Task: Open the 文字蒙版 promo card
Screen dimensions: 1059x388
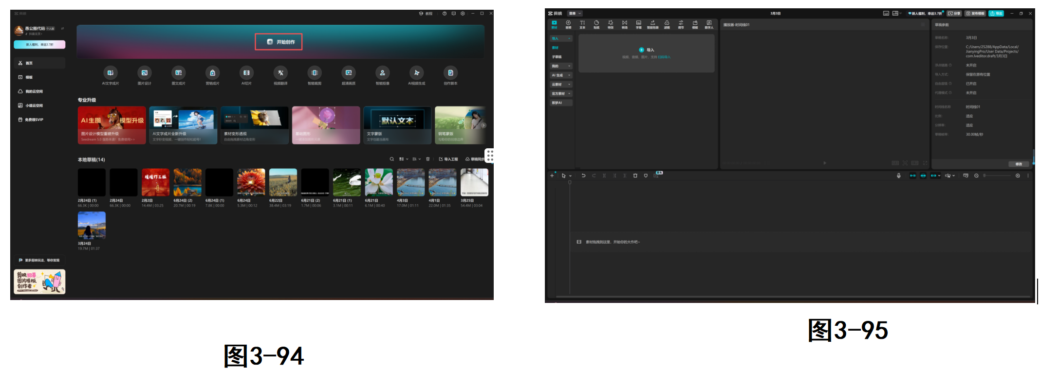Action: pyautogui.click(x=397, y=125)
